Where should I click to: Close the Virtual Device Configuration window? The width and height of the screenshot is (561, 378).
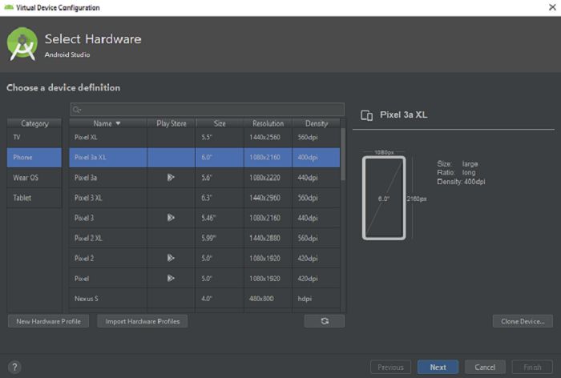(552, 7)
